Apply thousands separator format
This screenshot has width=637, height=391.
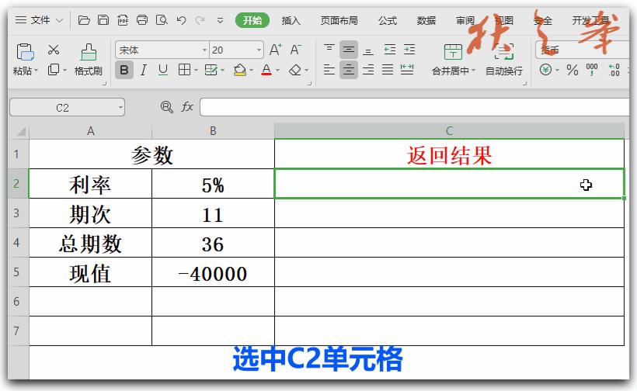[x=592, y=69]
